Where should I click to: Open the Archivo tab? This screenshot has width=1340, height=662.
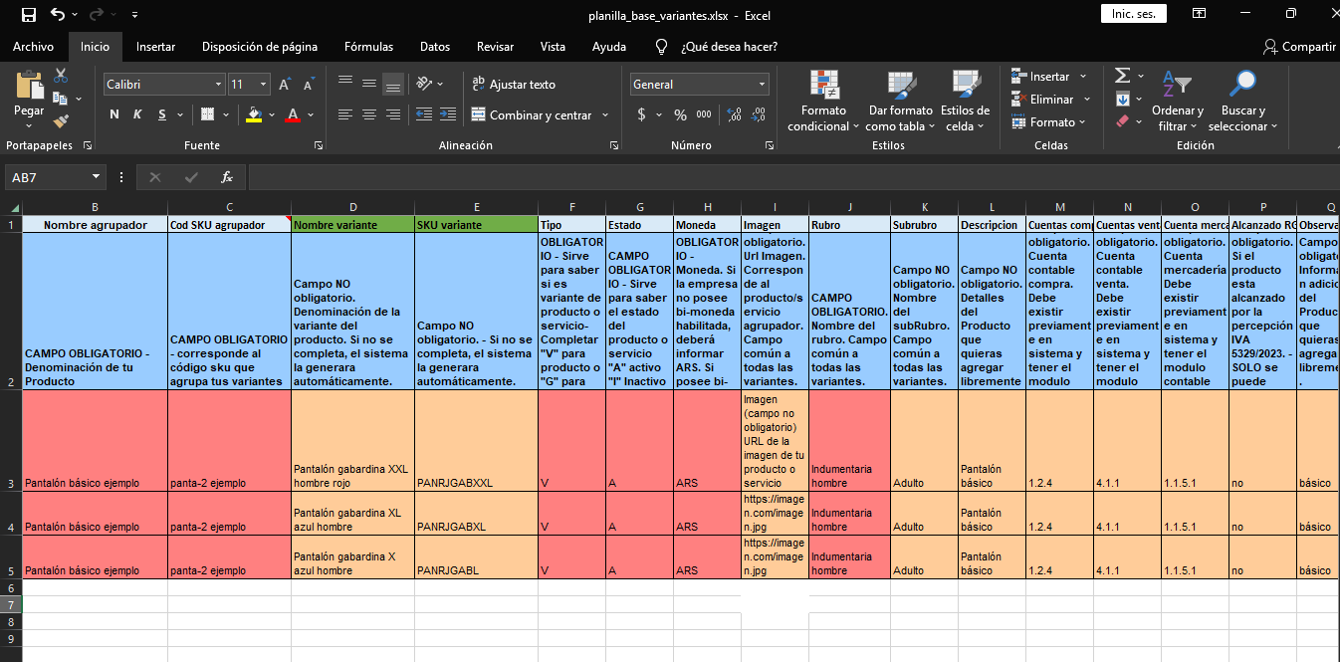pos(34,47)
